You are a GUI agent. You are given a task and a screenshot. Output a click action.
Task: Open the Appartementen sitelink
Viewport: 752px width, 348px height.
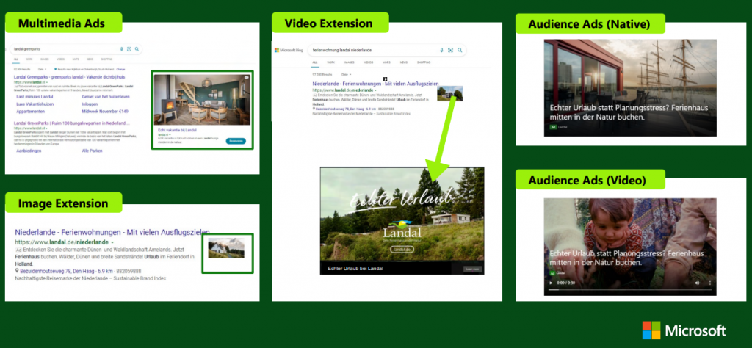tap(30, 111)
